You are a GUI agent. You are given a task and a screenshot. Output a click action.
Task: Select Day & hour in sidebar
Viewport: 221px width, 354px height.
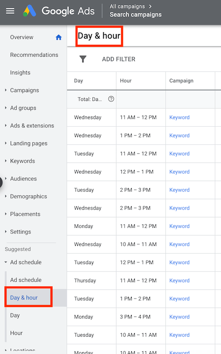click(24, 298)
